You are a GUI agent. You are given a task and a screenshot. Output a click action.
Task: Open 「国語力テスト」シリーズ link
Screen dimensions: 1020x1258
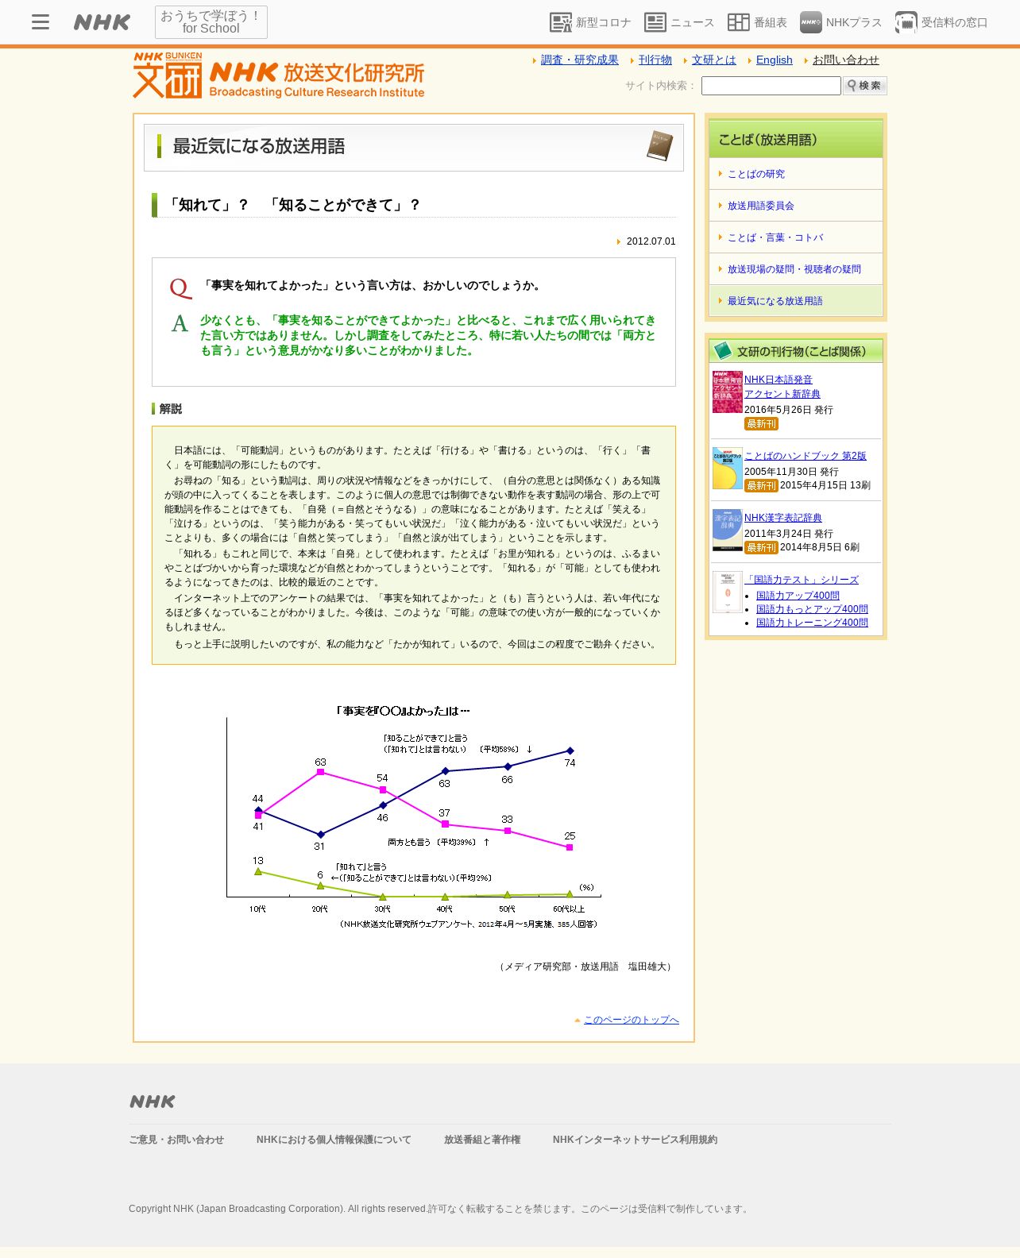[802, 580]
